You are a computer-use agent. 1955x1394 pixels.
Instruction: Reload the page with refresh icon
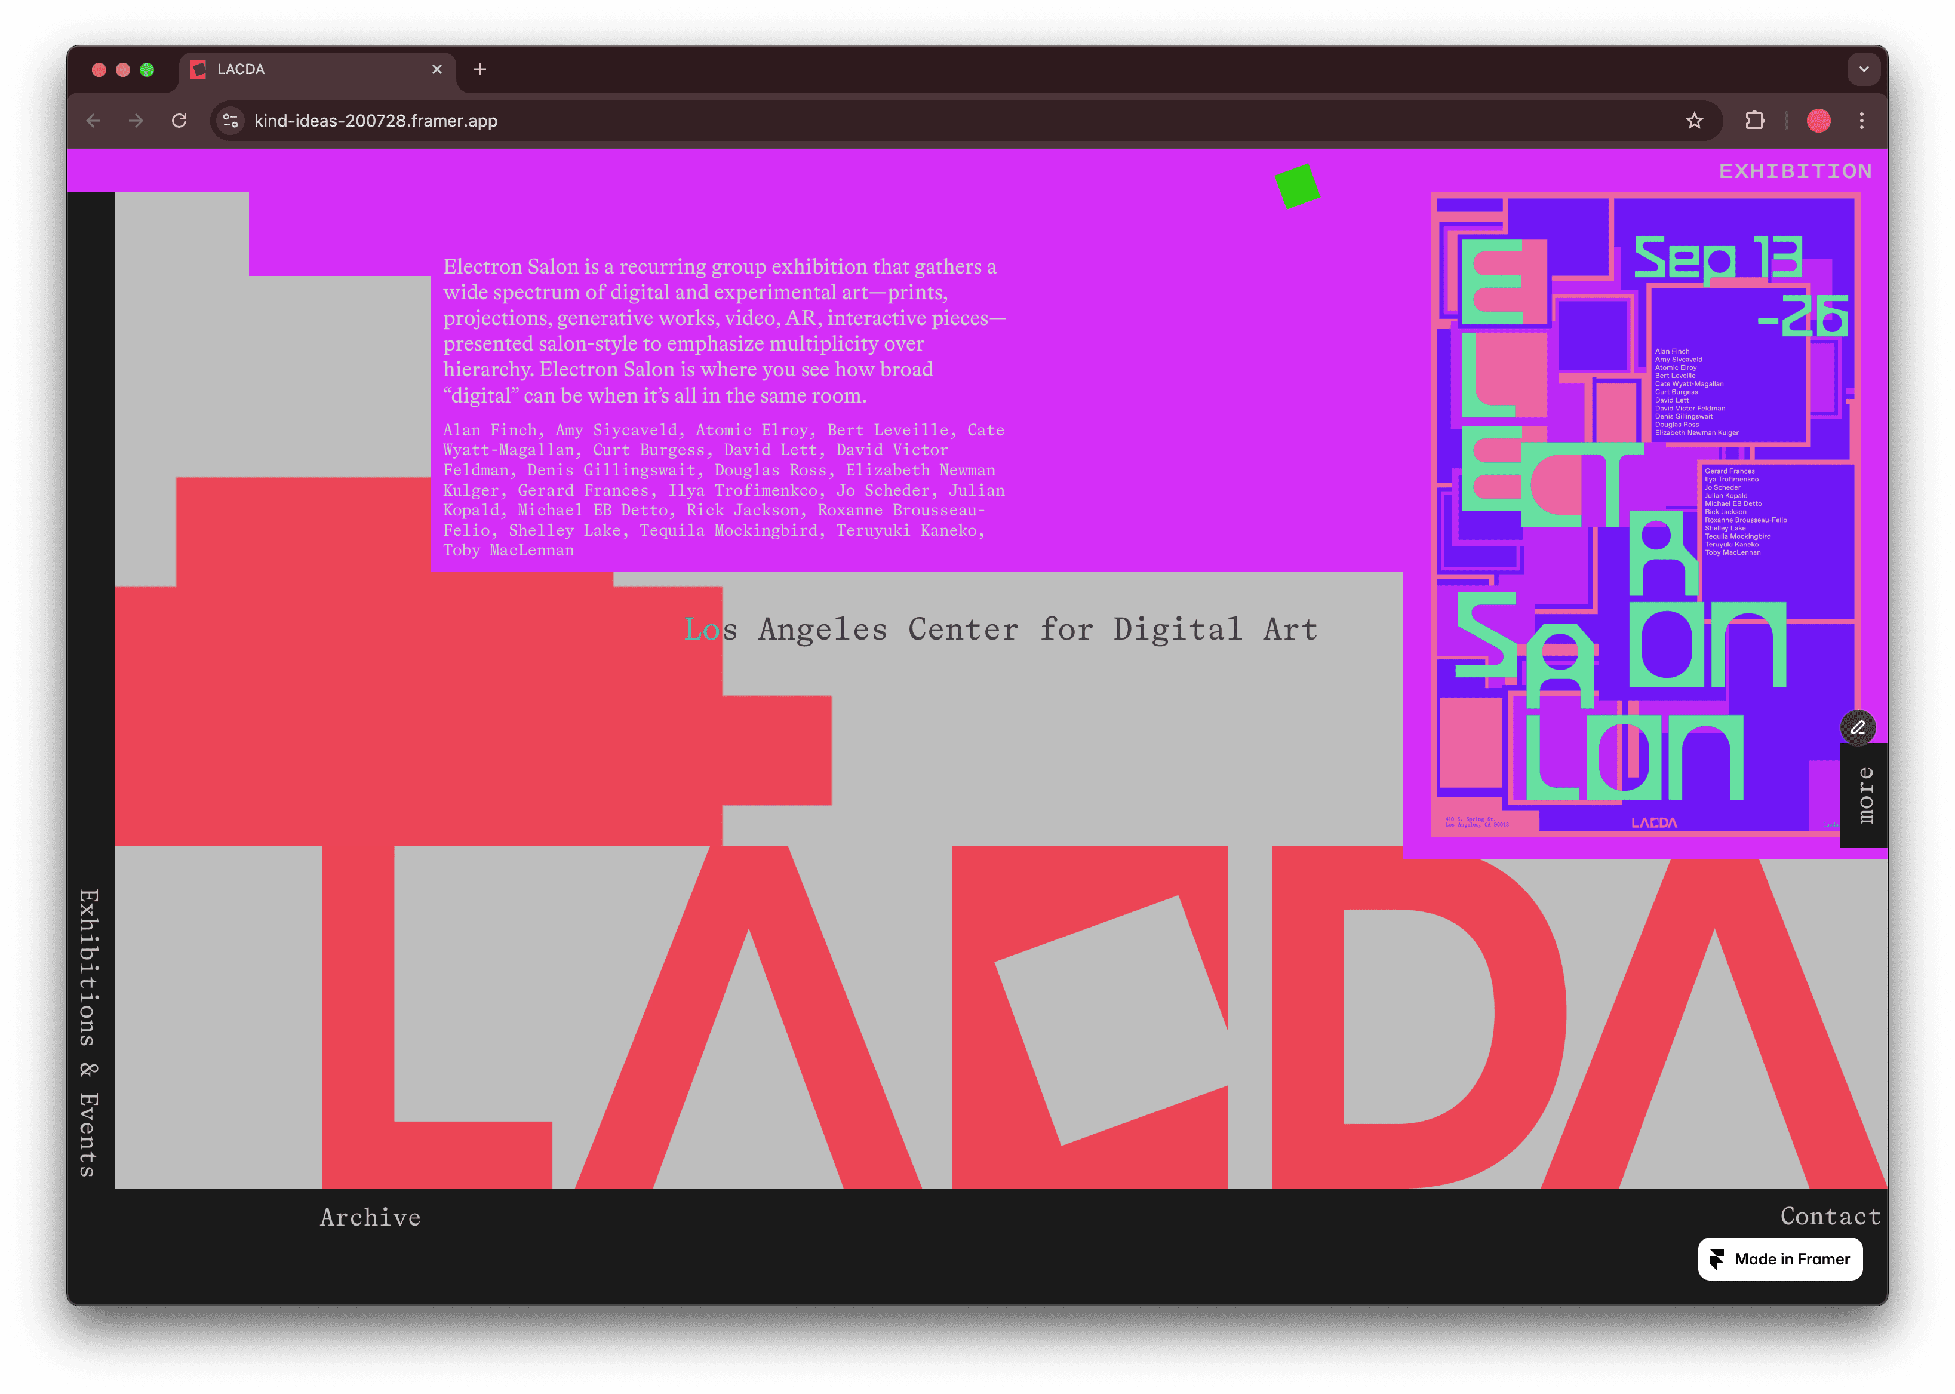(179, 121)
